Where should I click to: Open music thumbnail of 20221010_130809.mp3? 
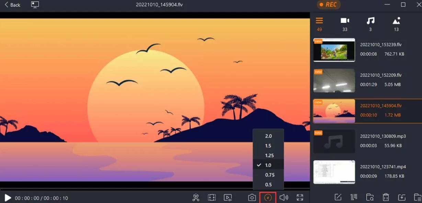[x=334, y=141]
